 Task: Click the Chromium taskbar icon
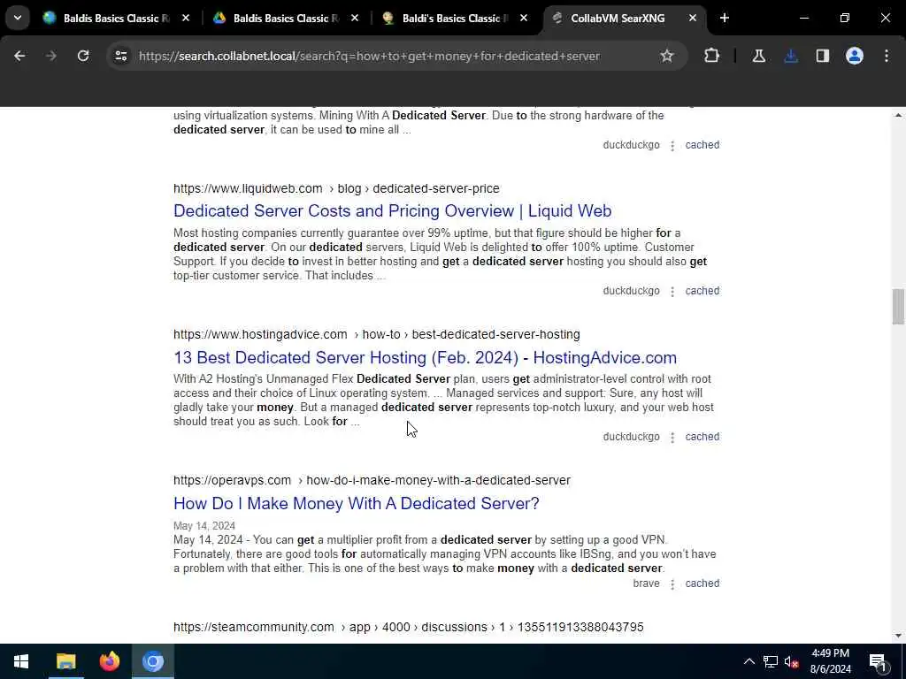pos(153,661)
